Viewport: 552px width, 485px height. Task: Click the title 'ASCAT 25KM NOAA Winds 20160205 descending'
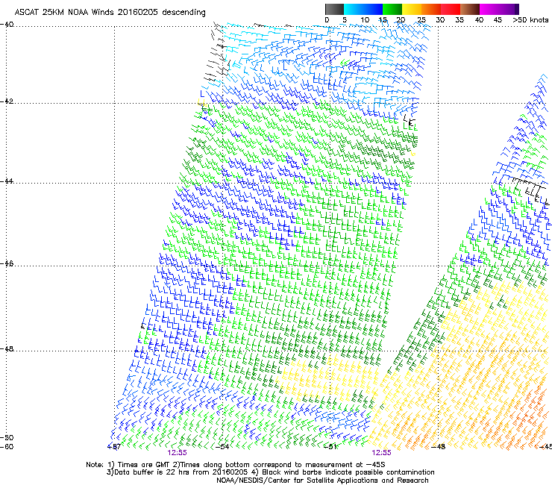(110, 13)
